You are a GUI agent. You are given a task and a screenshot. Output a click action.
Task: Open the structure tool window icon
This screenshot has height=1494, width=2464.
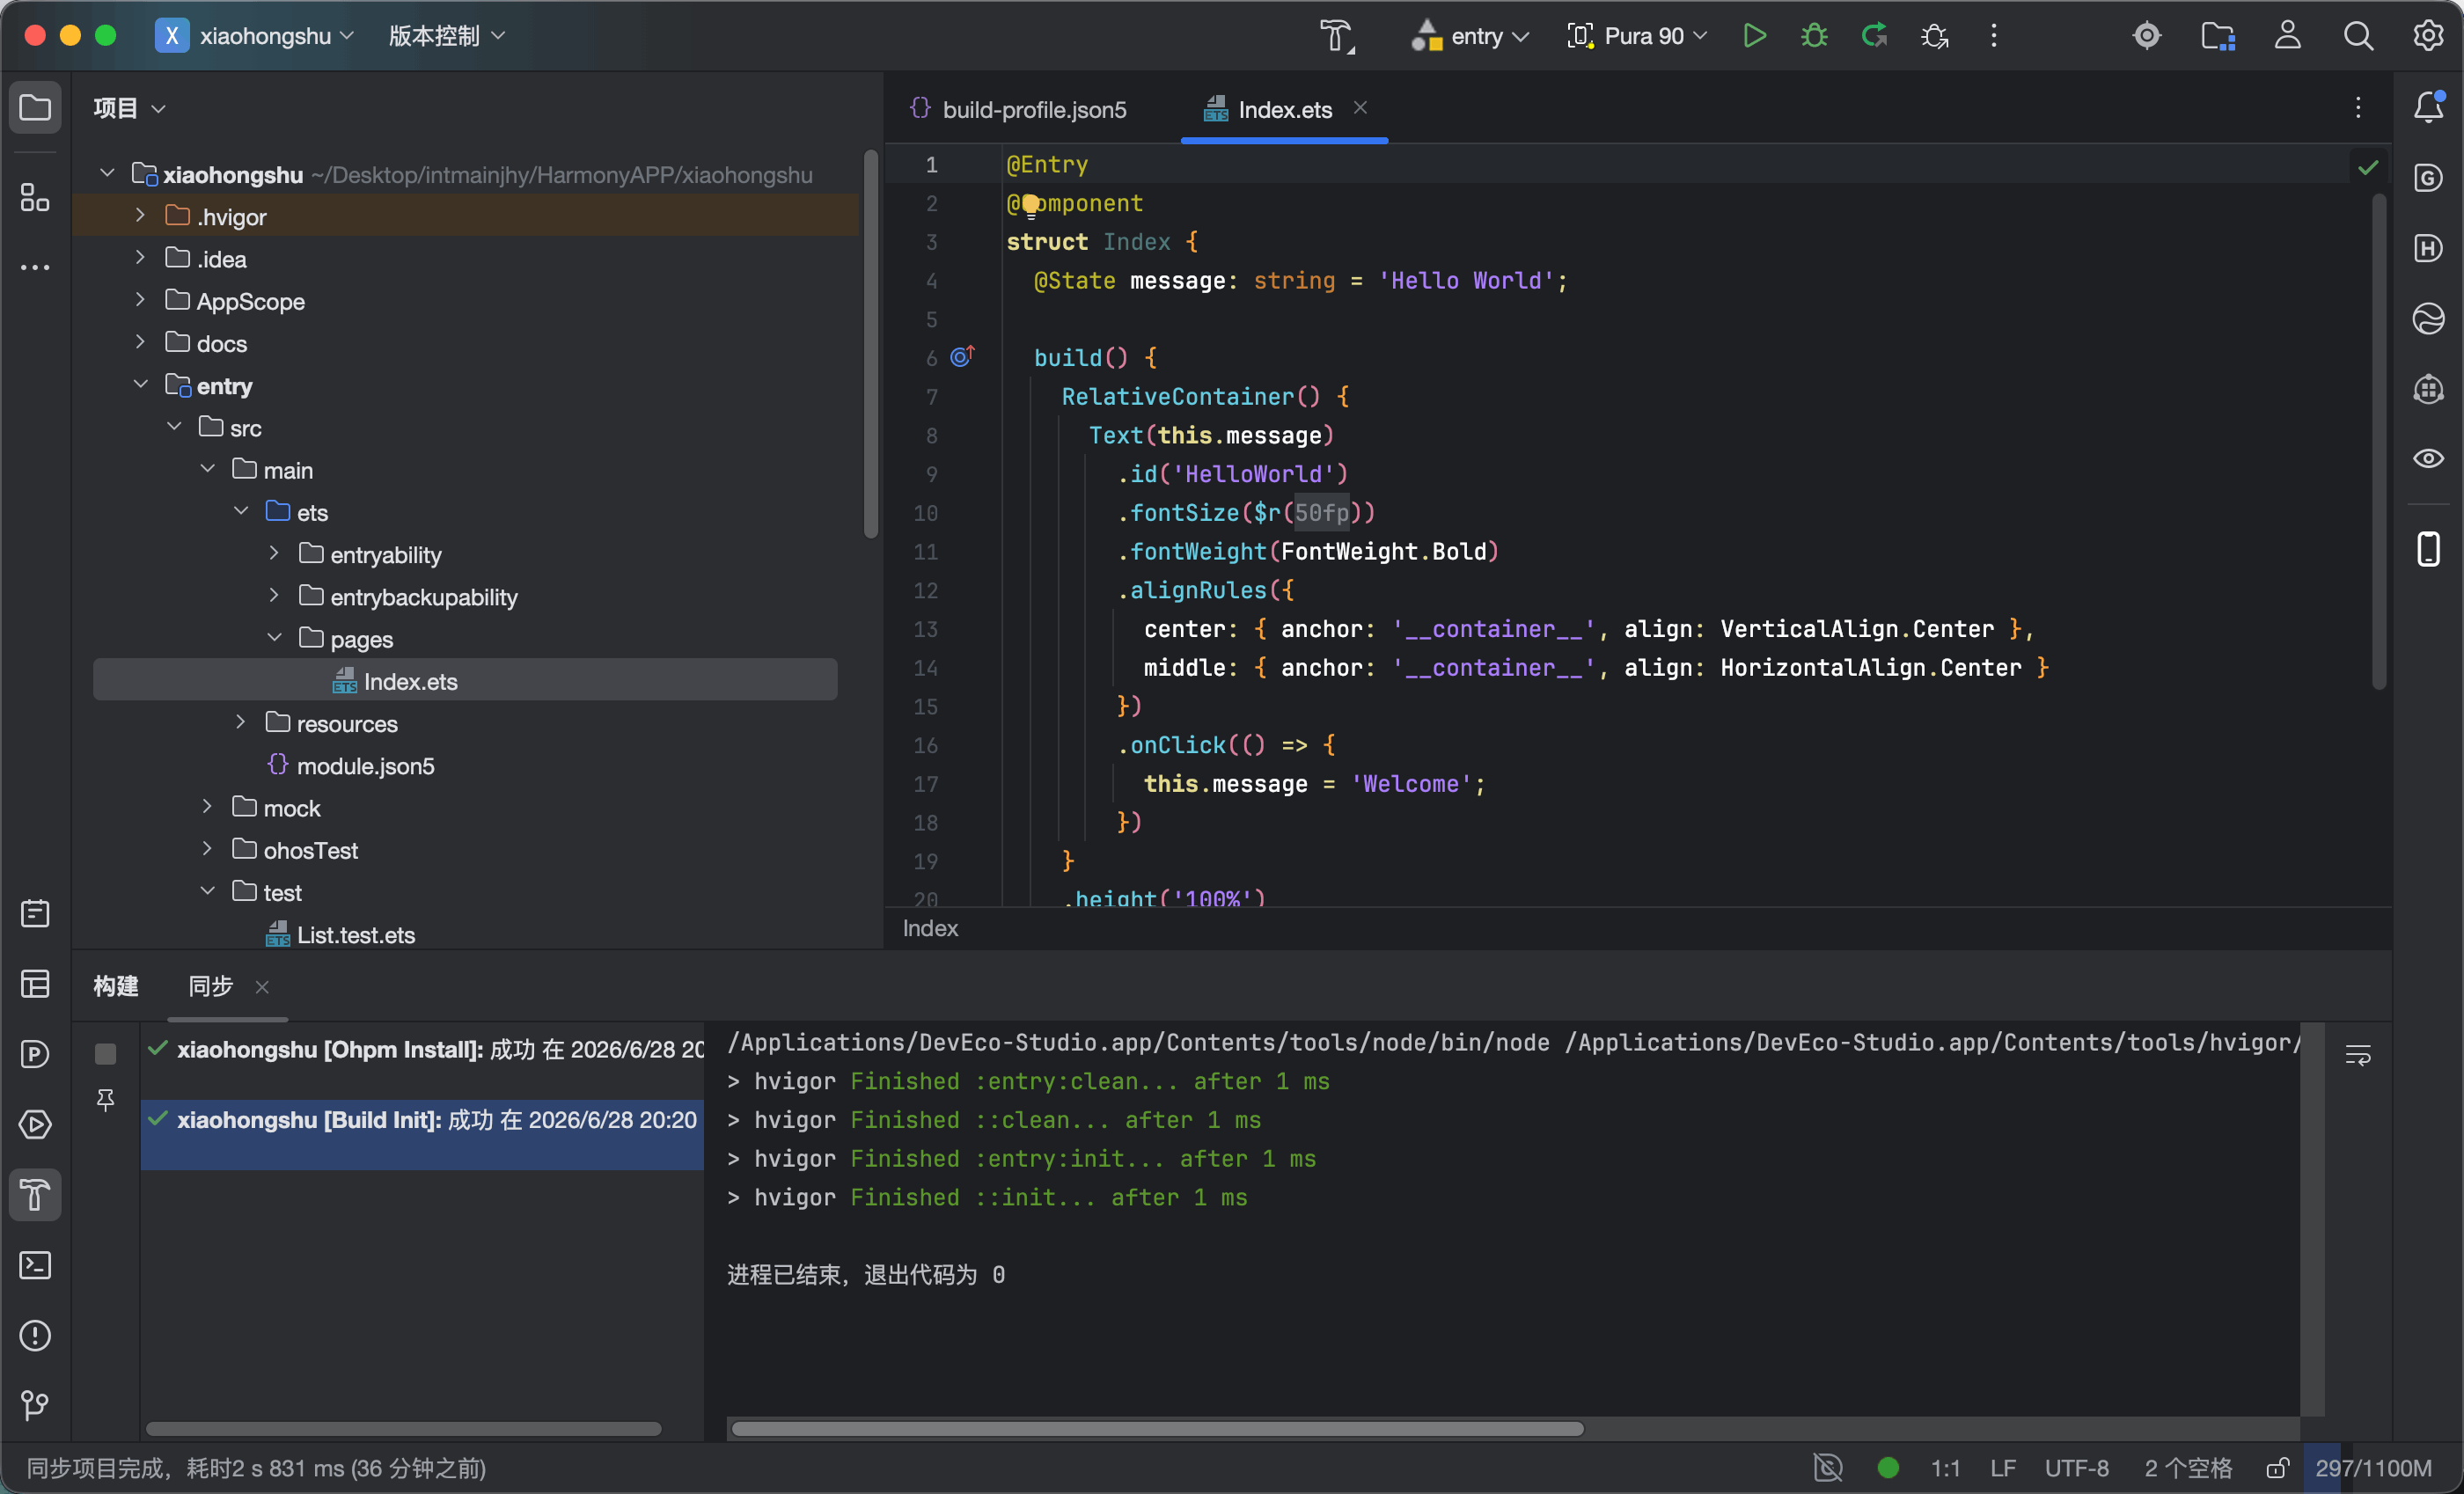(35, 197)
